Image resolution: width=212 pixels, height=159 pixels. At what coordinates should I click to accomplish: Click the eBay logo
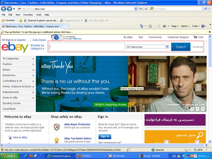[15, 47]
